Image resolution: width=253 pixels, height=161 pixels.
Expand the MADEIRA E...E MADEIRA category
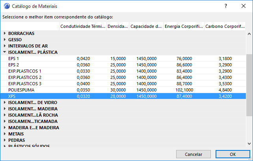coord(5,128)
